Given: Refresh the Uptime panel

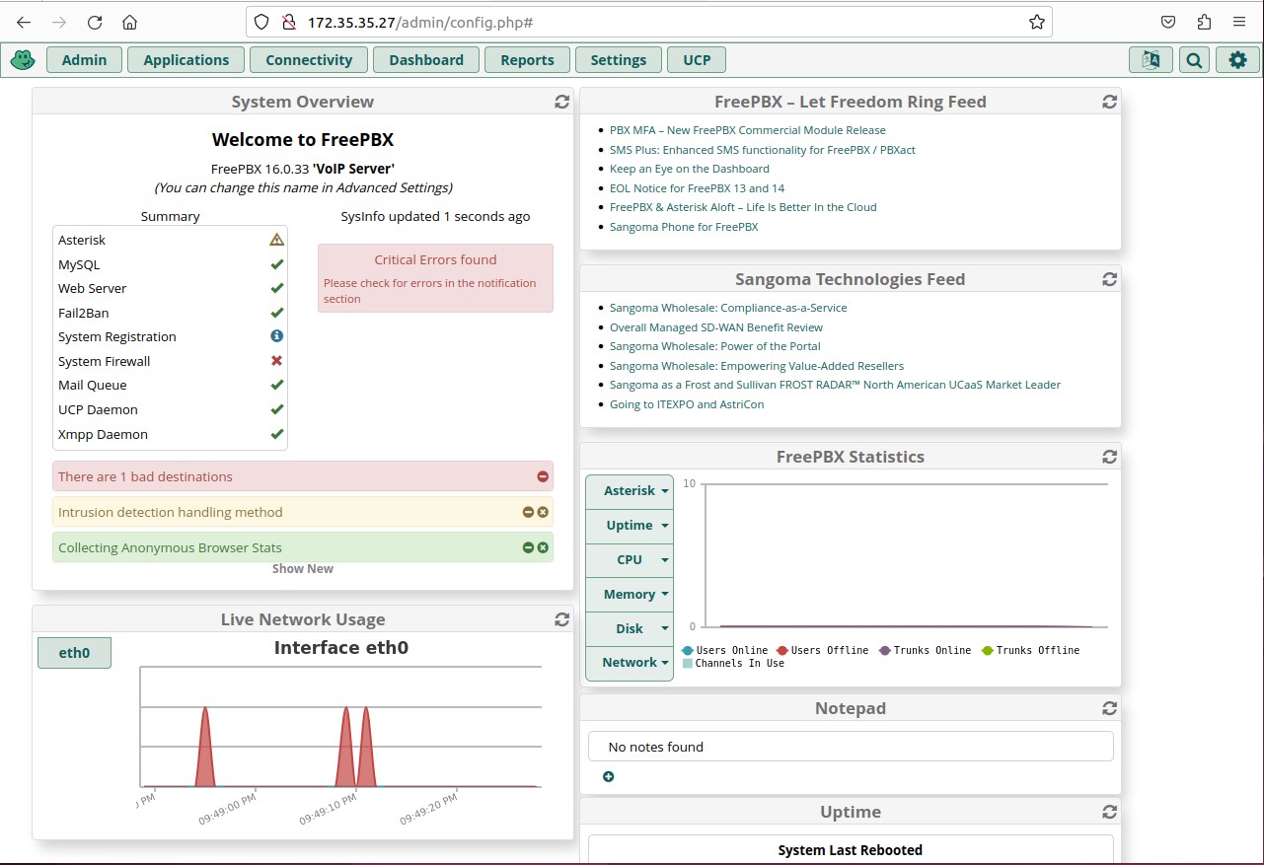Looking at the screenshot, I should point(1109,812).
